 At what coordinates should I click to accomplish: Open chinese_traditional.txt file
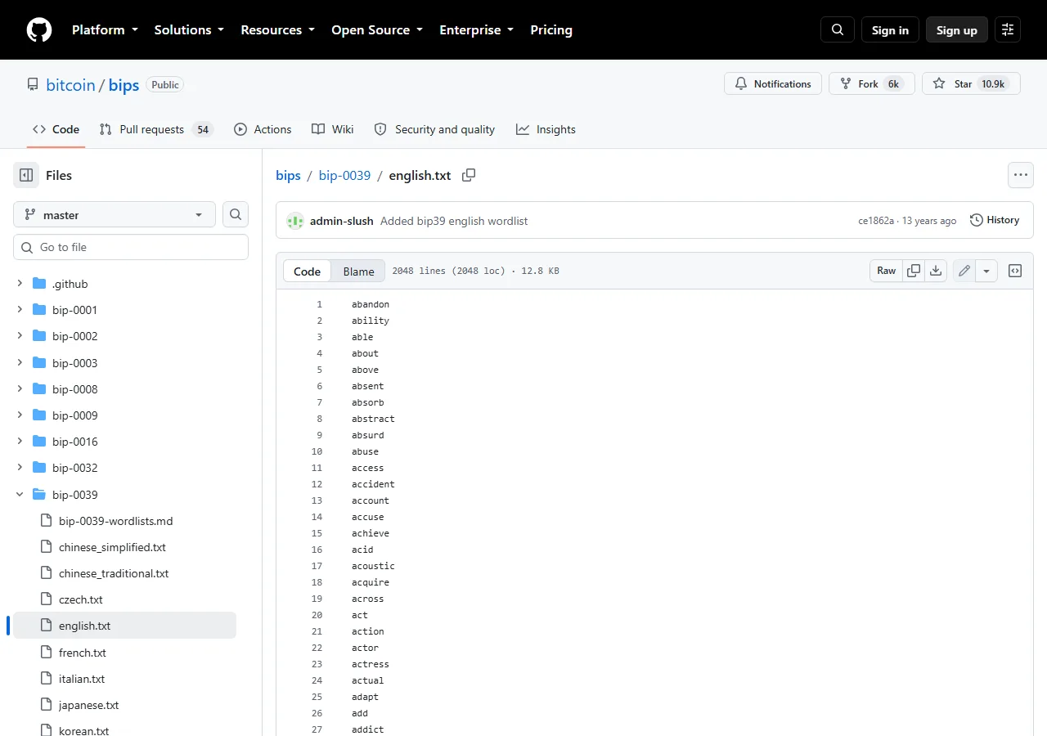point(113,573)
